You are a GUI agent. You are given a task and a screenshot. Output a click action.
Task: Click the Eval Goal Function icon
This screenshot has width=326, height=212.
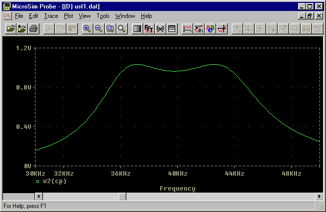199,28
